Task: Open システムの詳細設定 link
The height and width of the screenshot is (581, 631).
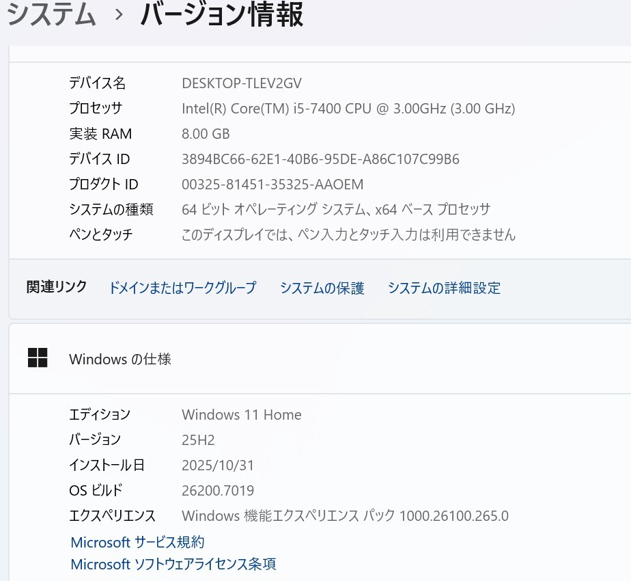Action: click(444, 288)
